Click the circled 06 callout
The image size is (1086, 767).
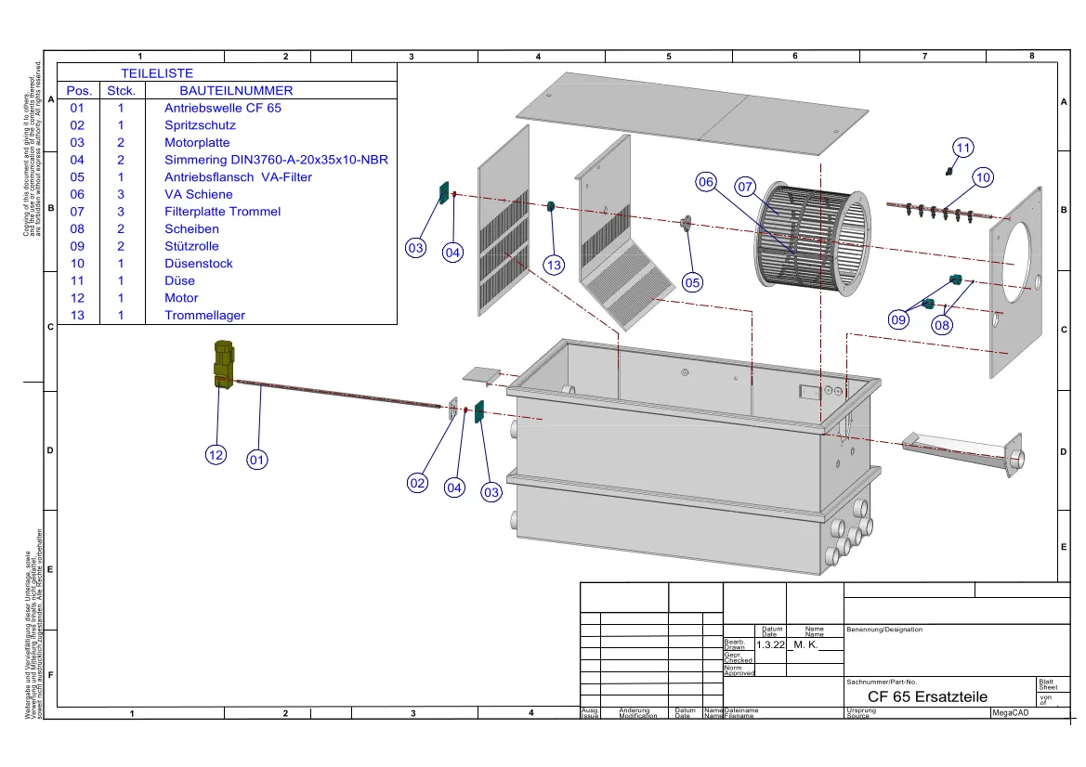pyautogui.click(x=706, y=182)
